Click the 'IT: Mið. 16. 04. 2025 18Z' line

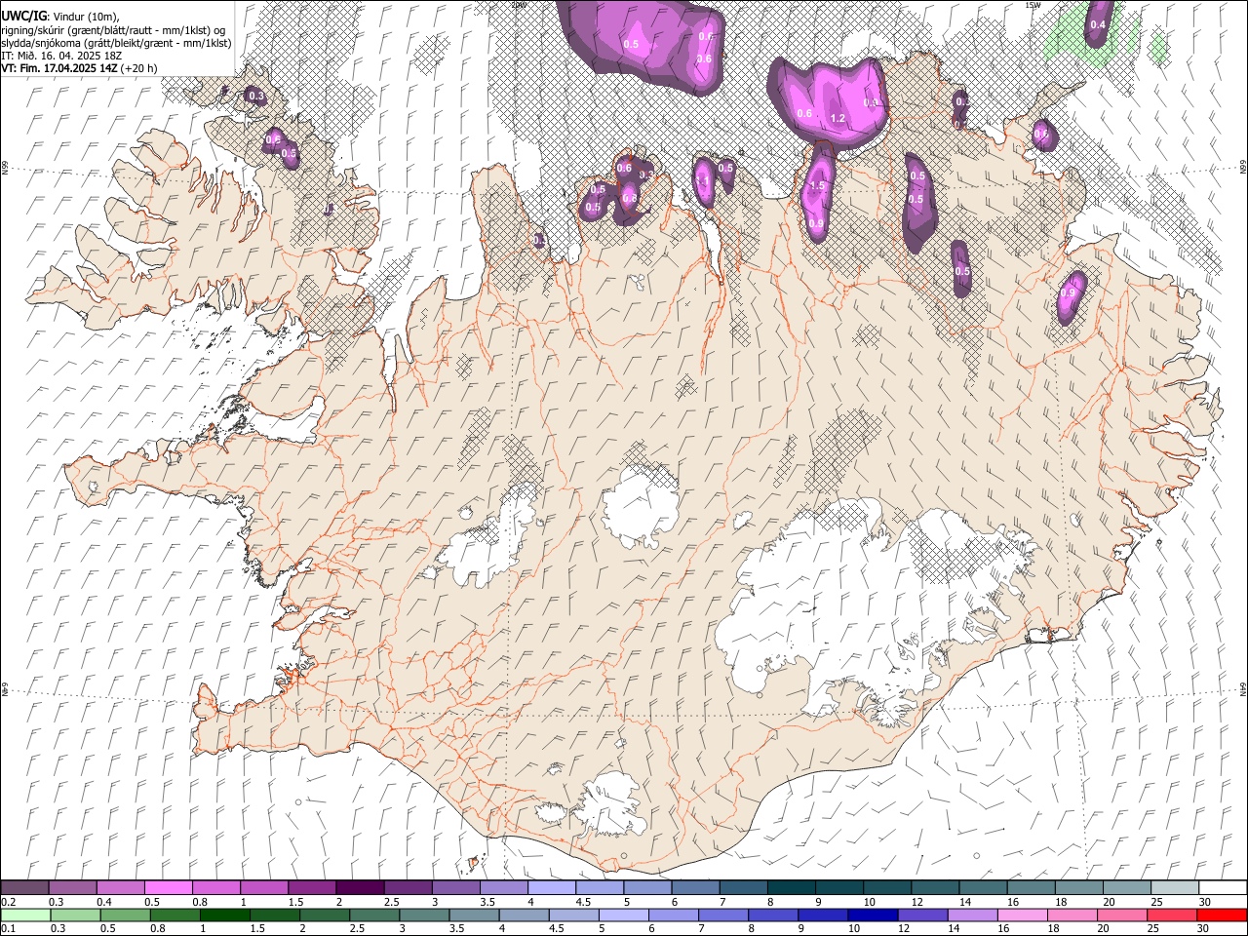[61, 56]
